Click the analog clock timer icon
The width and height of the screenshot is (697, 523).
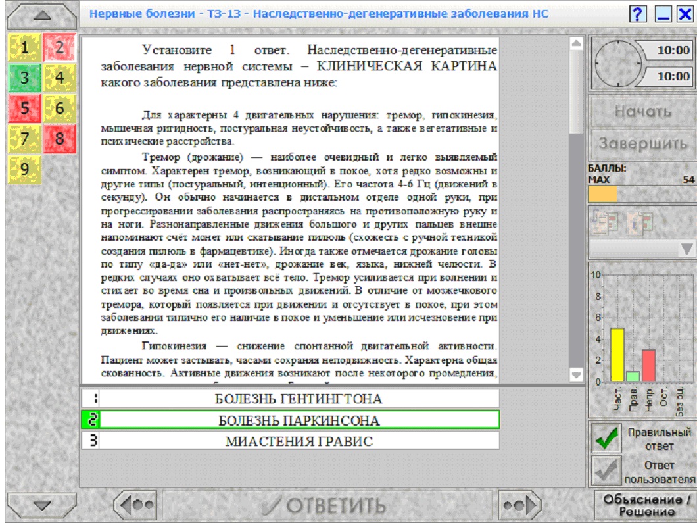pyautogui.click(x=617, y=64)
